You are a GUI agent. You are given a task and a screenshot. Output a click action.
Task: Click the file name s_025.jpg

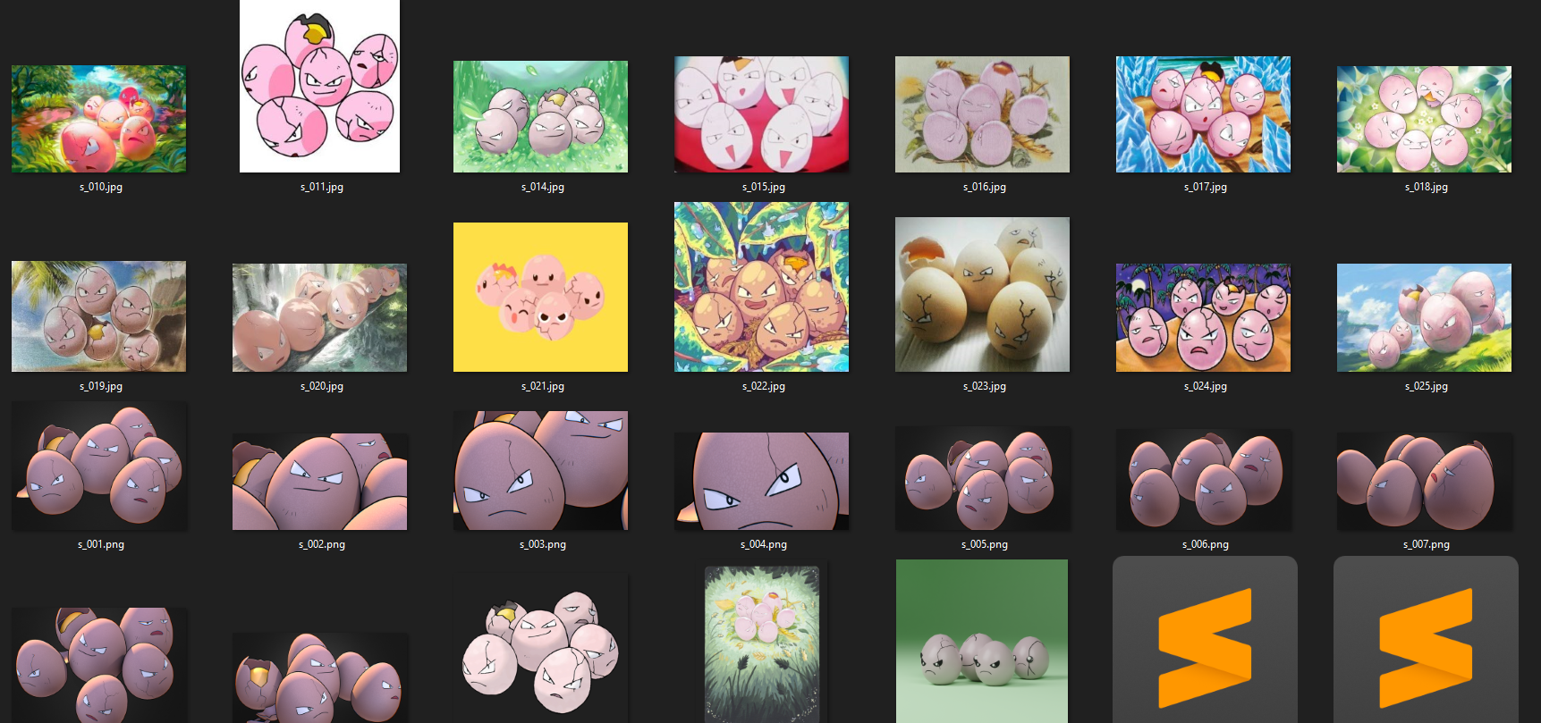tap(1427, 386)
